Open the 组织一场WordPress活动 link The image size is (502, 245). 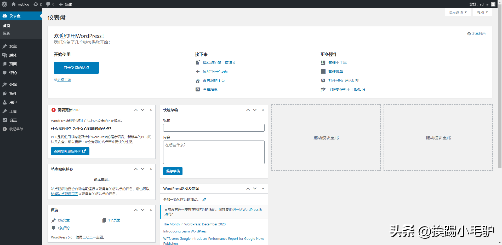245,210
